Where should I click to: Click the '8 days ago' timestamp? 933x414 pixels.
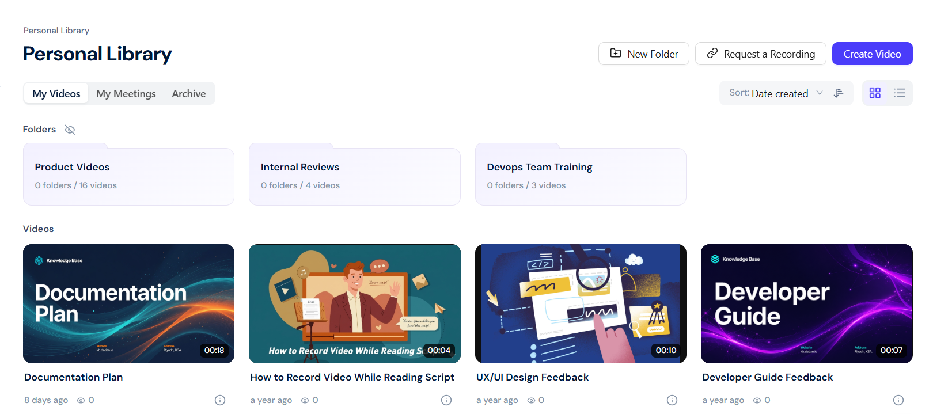46,400
